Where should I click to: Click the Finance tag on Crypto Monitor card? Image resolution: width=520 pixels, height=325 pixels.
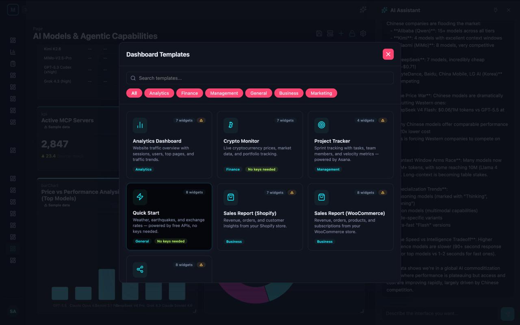click(233, 169)
